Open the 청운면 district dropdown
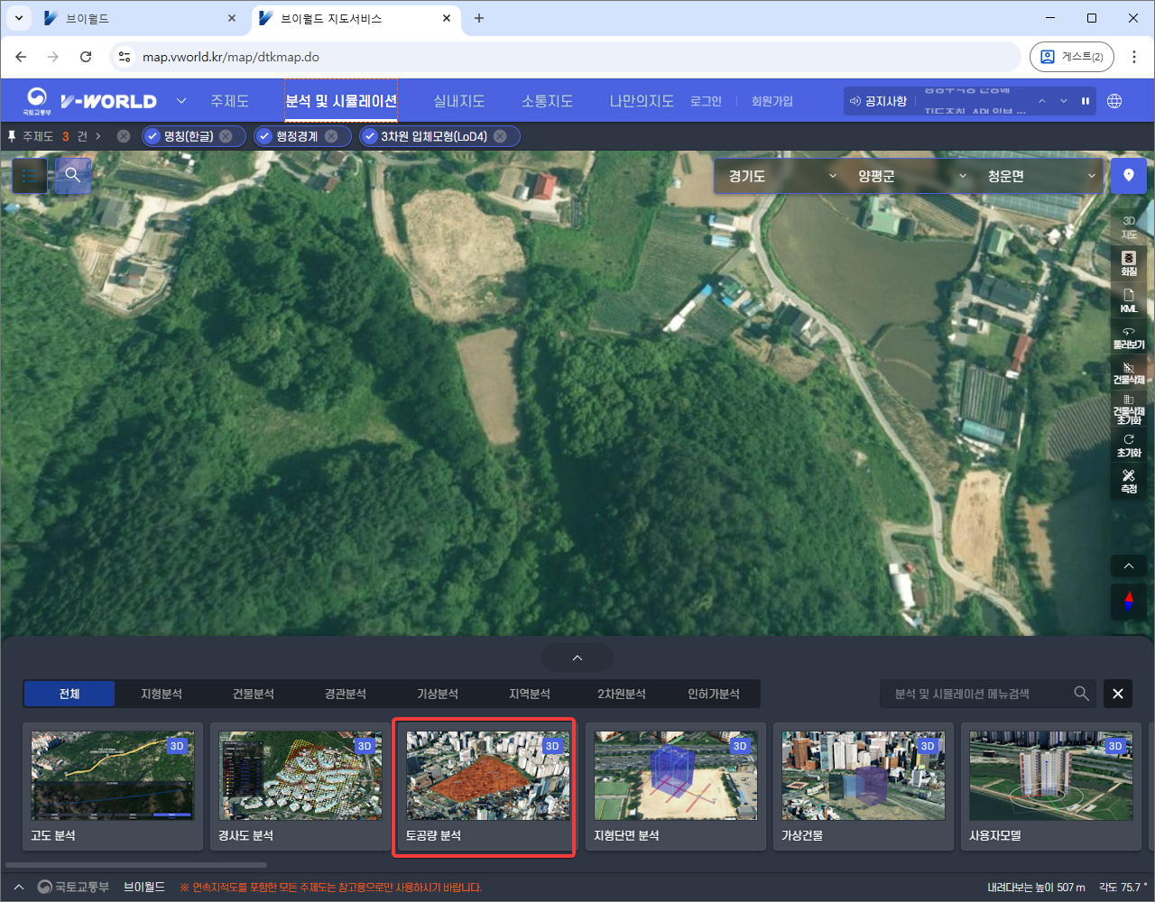Viewport: 1155px width, 902px height. [x=1040, y=176]
